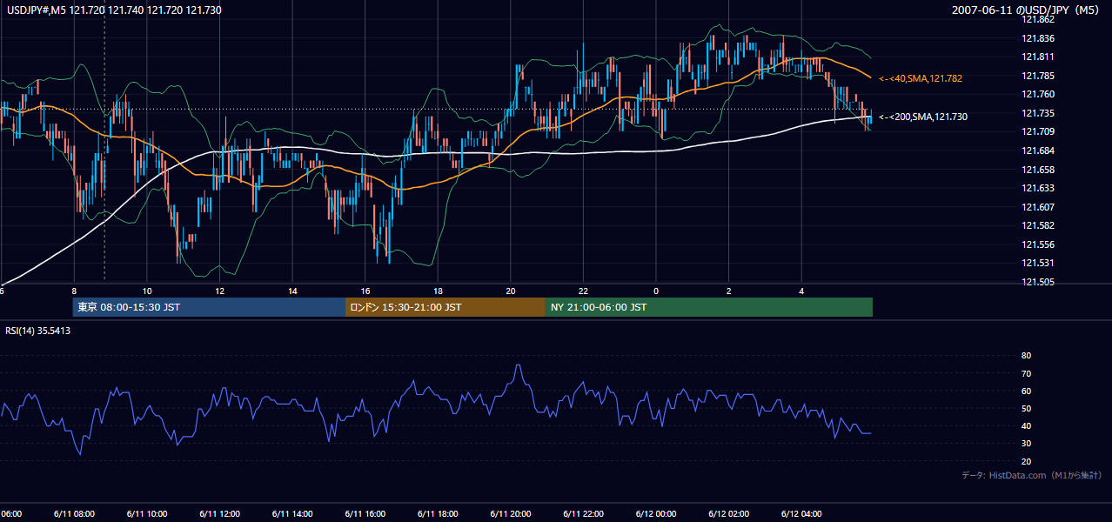The image size is (1112, 522).
Task: Click RSI scale value 20
Action: [x=1026, y=461]
